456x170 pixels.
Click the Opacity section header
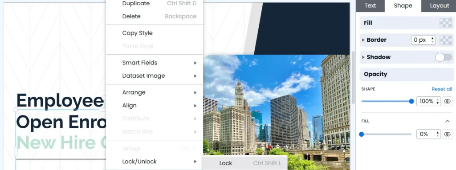click(x=407, y=74)
